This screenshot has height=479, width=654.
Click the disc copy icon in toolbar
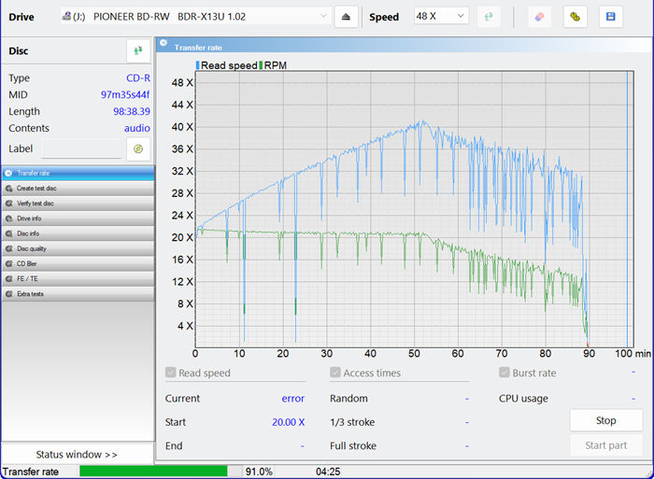coord(575,17)
